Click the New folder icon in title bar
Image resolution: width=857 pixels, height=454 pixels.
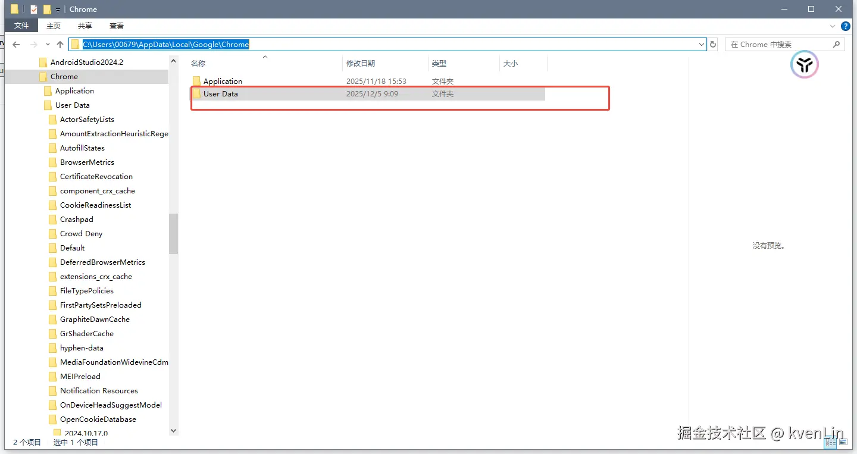click(x=47, y=10)
